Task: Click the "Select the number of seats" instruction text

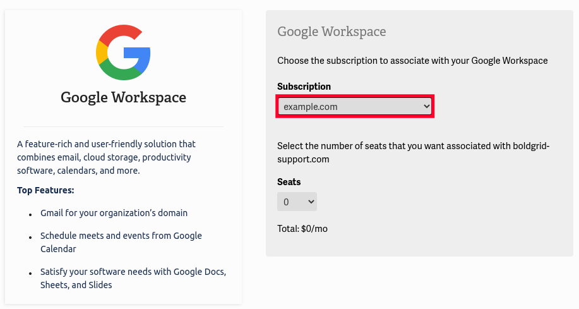Action: (x=413, y=152)
